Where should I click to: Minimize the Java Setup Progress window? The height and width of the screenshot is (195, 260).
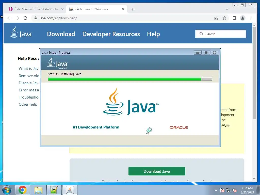tap(198, 52)
